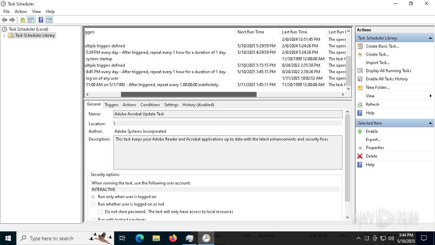435x245 pixels.
Task: Click the New Folder icon
Action: [x=360, y=87]
